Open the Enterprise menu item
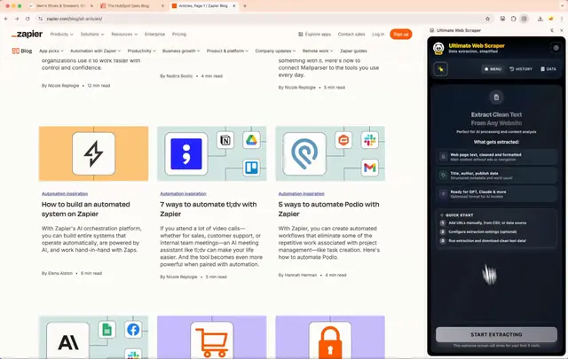Image resolution: width=568 pixels, height=359 pixels. click(x=154, y=34)
